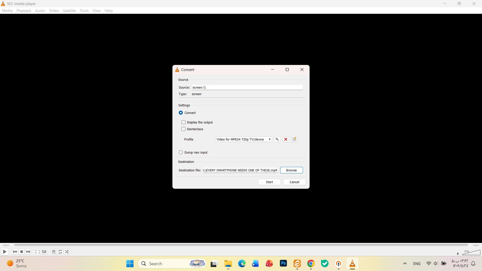Click the Play button in VLC controls

pyautogui.click(x=5, y=252)
